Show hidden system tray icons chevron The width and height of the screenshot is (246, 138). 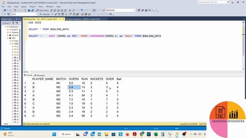pyautogui.click(x=191, y=134)
